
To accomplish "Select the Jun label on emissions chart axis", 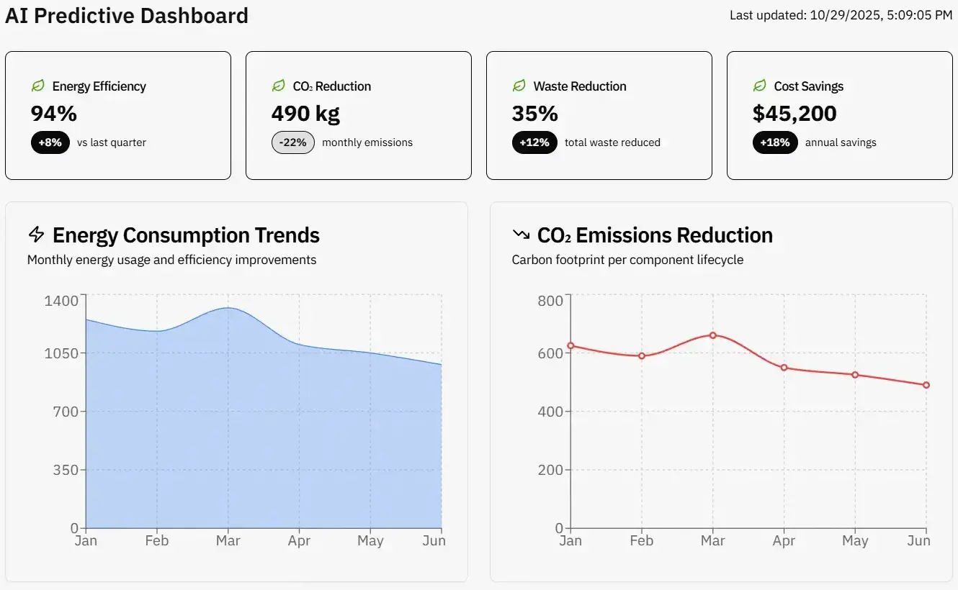I will [x=919, y=540].
